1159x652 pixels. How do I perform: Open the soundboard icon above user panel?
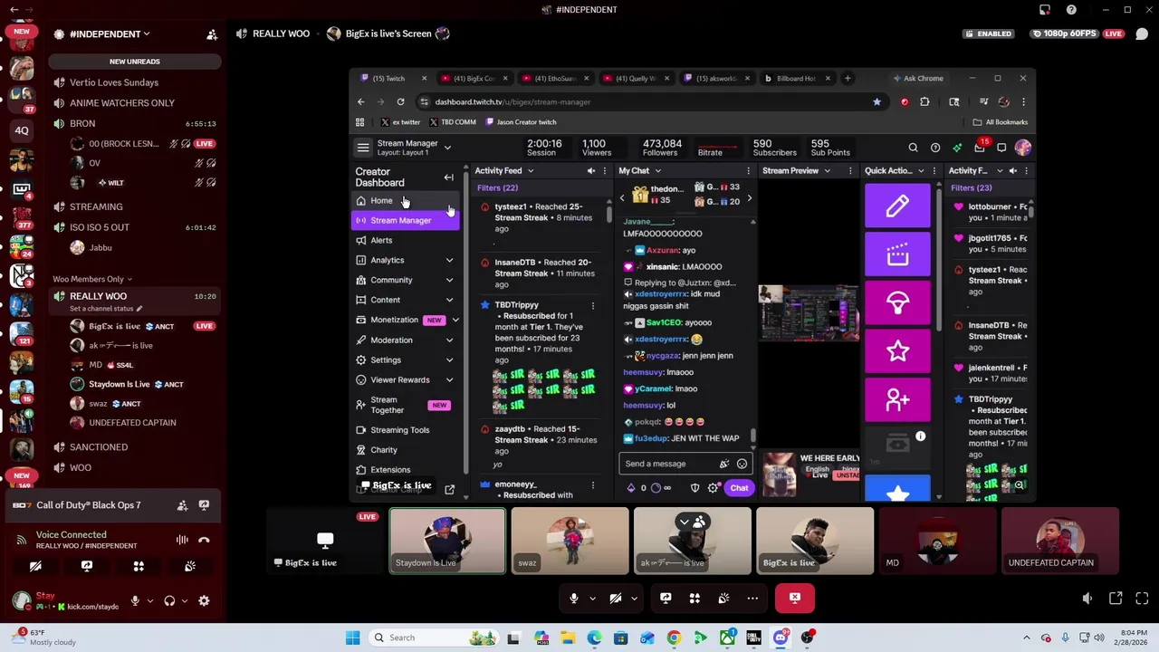[190, 566]
